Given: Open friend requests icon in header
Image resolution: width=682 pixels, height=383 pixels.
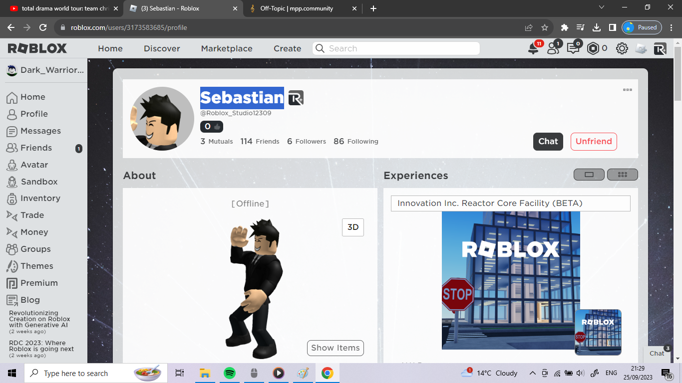Looking at the screenshot, I should click(x=553, y=48).
